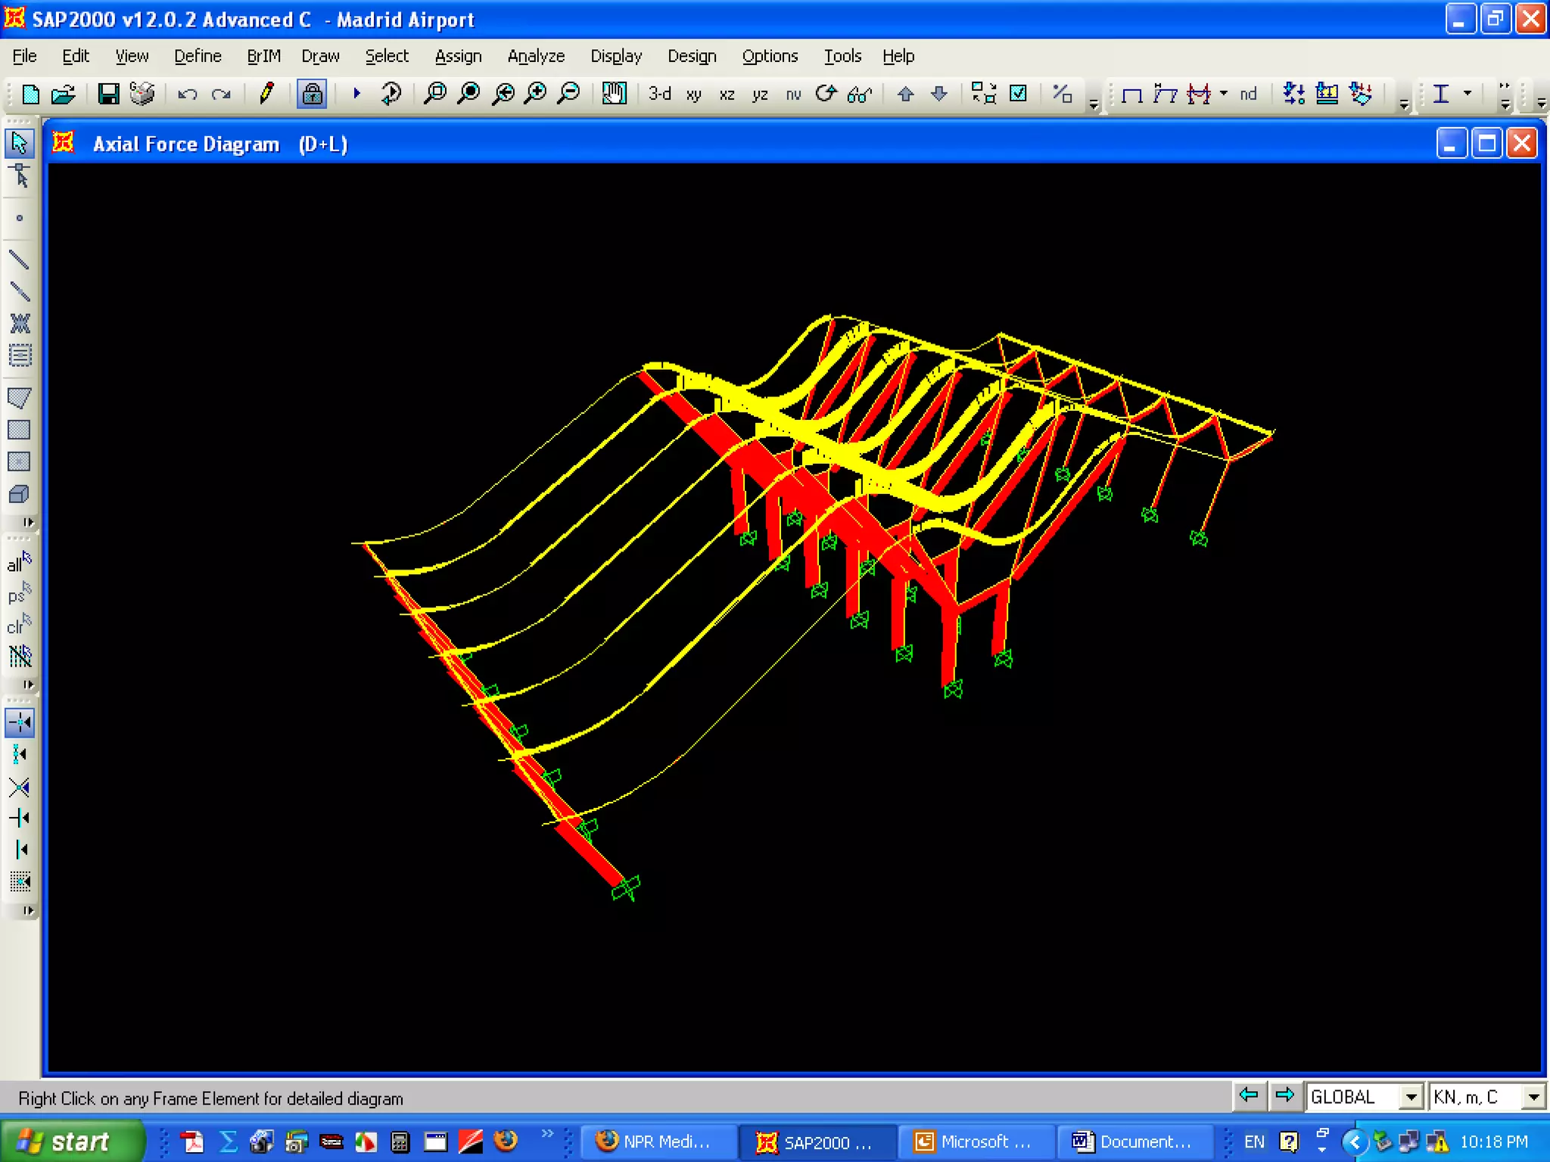The image size is (1550, 1162).
Task: Click the right arrow in status bar
Action: [1284, 1095]
